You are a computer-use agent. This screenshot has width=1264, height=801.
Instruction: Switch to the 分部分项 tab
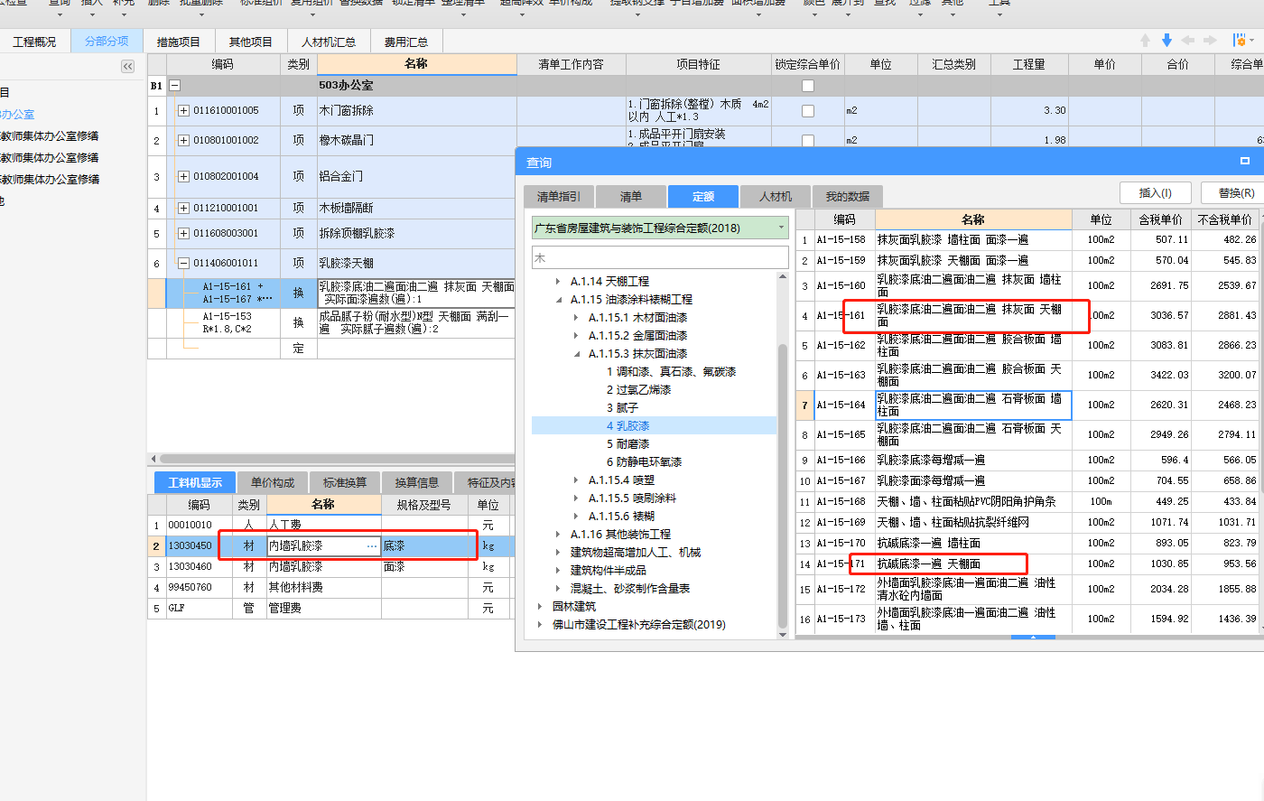[x=107, y=42]
